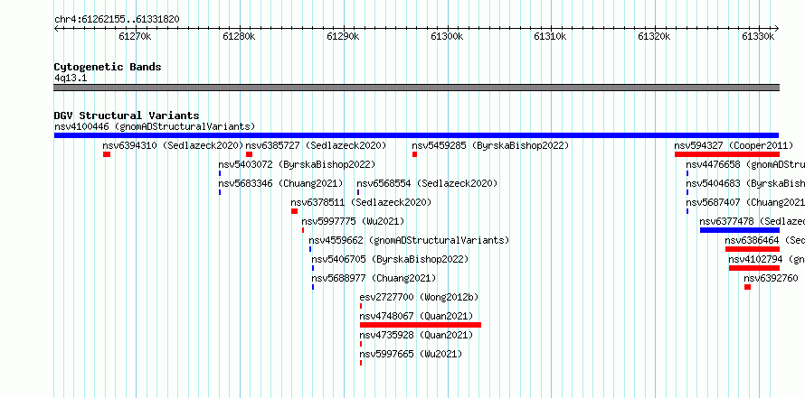Open the nsv6394310 (Sedlazeck2020) variant label
Image resolution: width=805 pixels, height=398 pixels.
click(173, 145)
